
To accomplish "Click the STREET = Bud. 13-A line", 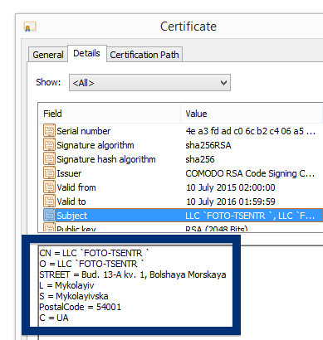I will 133,274.
